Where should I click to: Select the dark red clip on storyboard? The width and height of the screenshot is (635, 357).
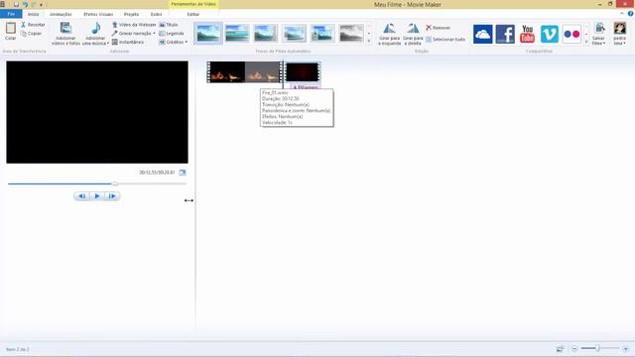point(302,72)
